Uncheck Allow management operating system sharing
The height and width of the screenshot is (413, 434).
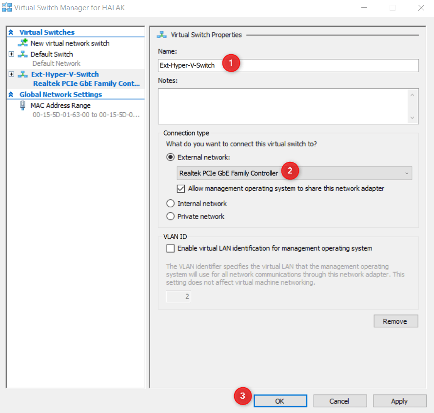[x=181, y=189]
